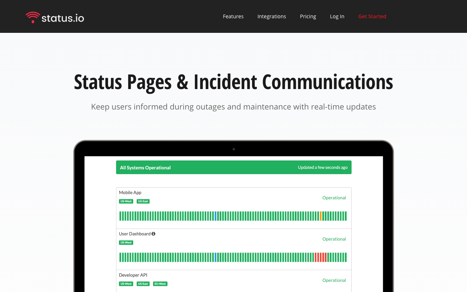This screenshot has width=467, height=292.
Task: Click the Operational status for Mobile App
Action: (x=334, y=198)
